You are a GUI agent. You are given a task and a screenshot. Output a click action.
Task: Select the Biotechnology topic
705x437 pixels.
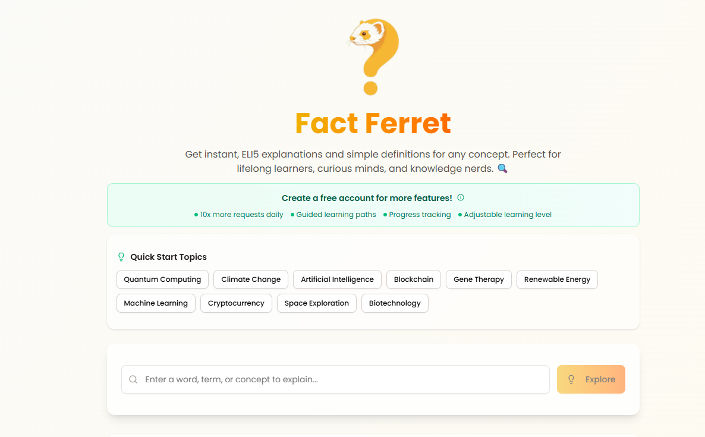pos(395,303)
